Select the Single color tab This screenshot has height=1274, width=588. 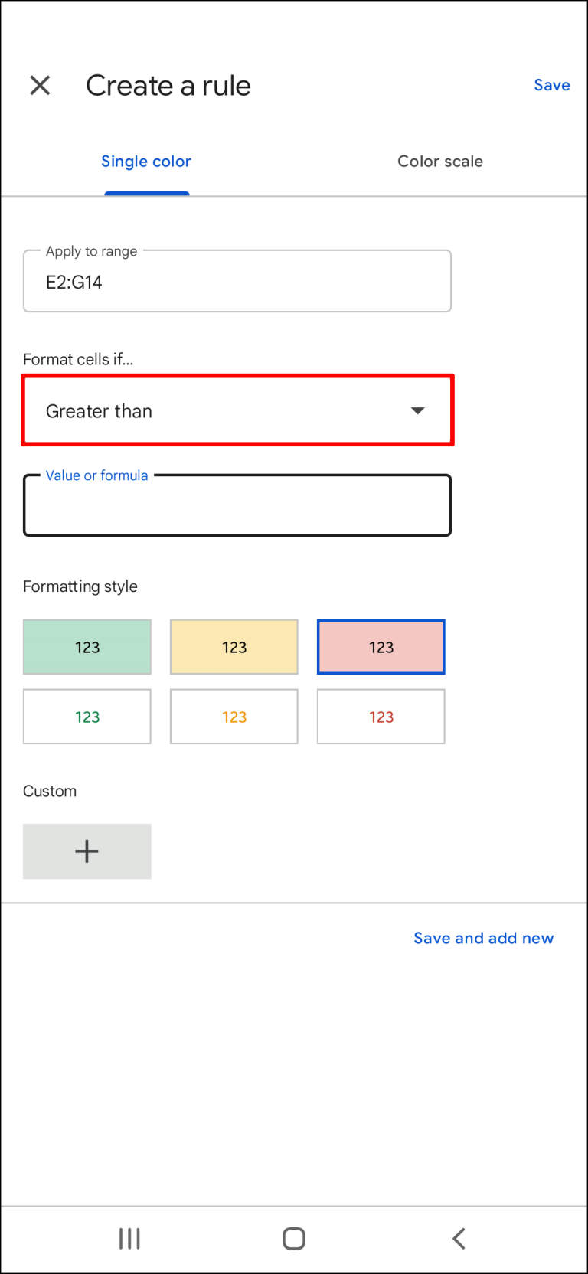pos(146,161)
